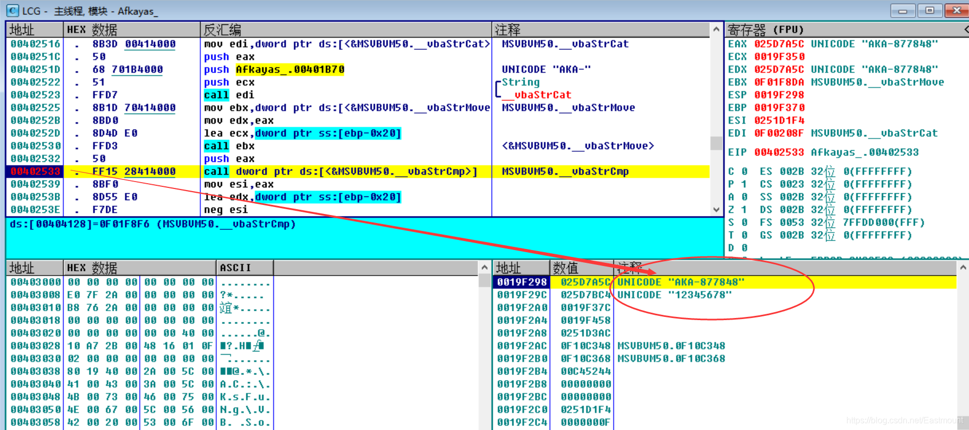Select stack row MSVBVM50.0F10C348
The image size is (969, 430).
pyautogui.click(x=725, y=346)
